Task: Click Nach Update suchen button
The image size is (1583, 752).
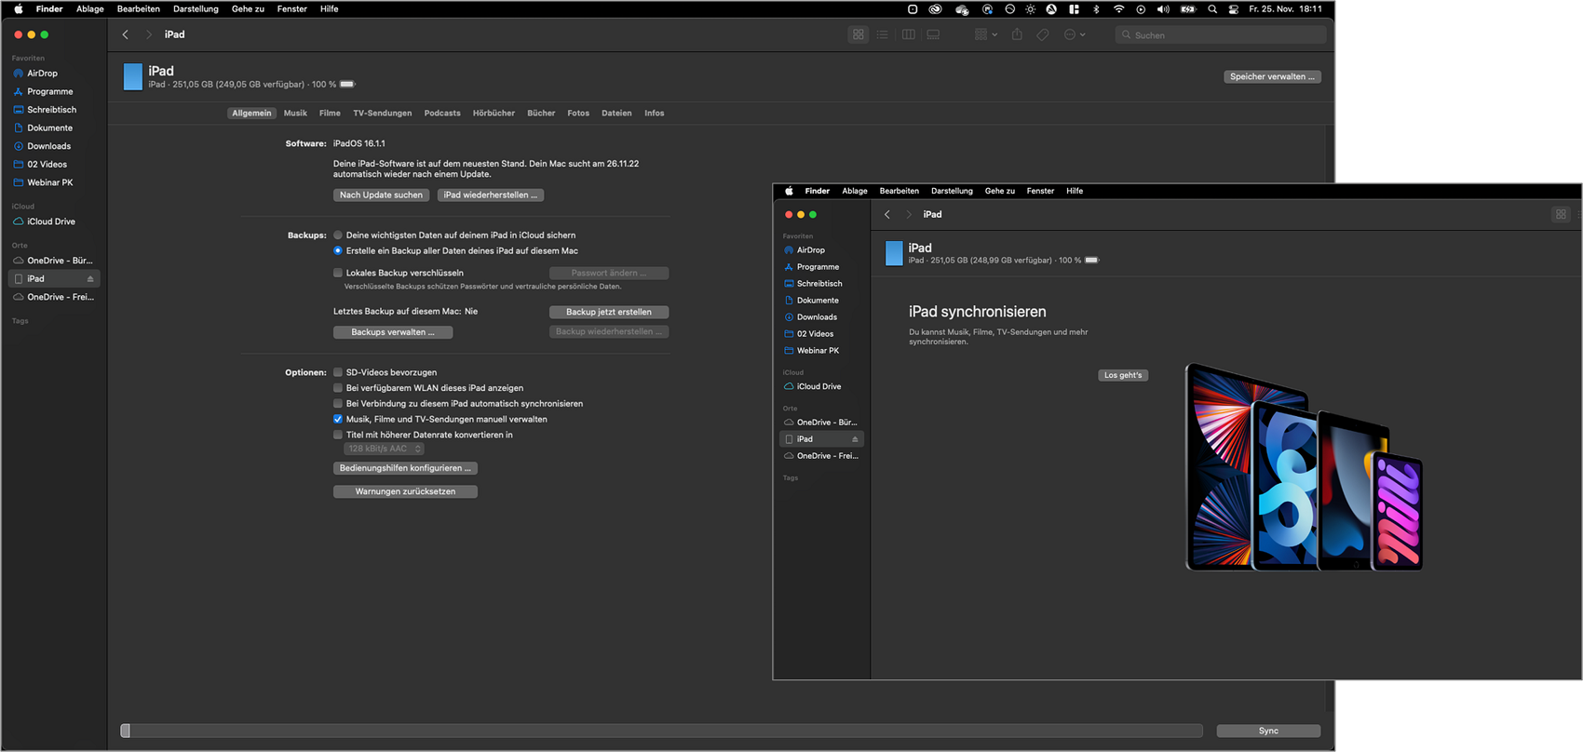Action: tap(381, 195)
